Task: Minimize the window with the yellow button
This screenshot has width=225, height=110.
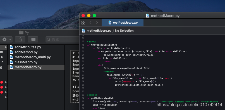Action: pos(89,16)
